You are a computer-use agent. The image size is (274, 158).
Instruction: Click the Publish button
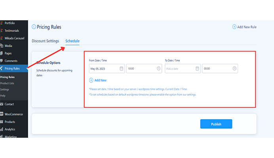click(216, 124)
